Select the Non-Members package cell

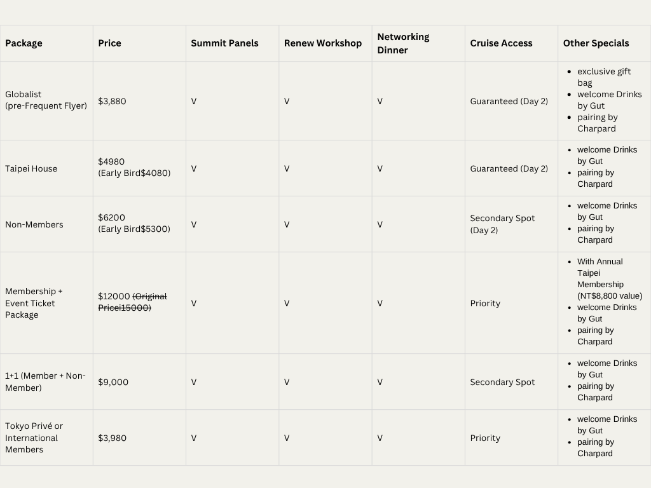[x=34, y=224]
